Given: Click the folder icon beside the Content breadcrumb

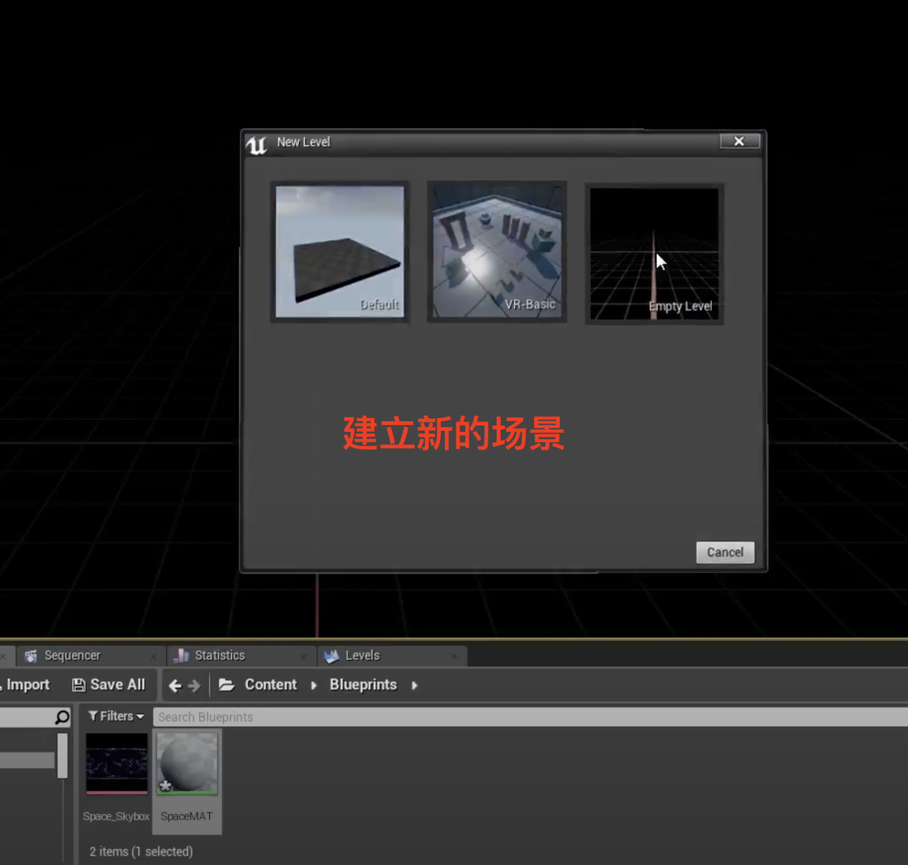Looking at the screenshot, I should pyautogui.click(x=227, y=685).
